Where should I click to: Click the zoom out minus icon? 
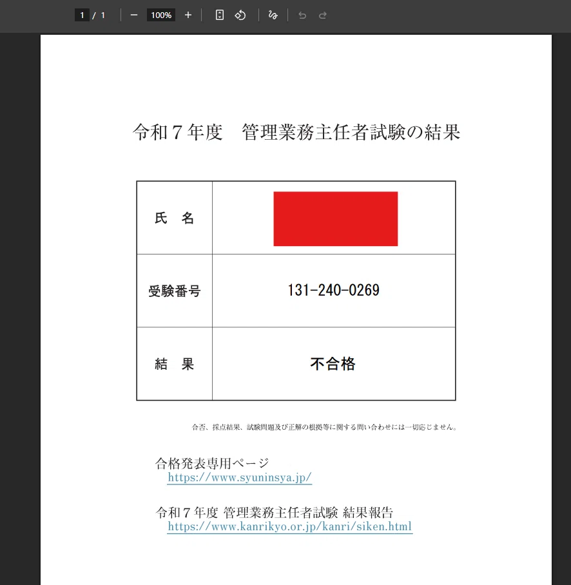click(134, 15)
